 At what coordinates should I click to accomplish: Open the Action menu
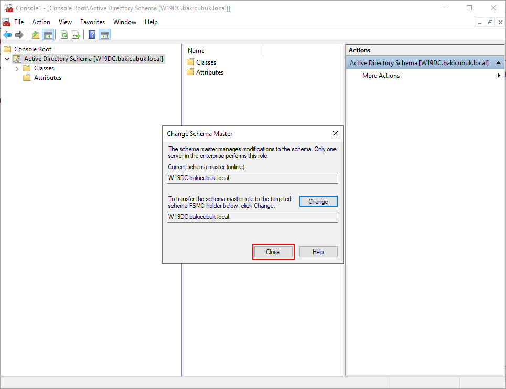[x=41, y=22]
